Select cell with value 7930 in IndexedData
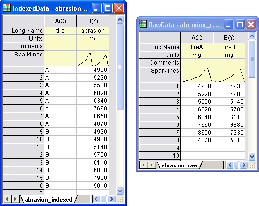This screenshot has width=259, height=206. (93, 178)
